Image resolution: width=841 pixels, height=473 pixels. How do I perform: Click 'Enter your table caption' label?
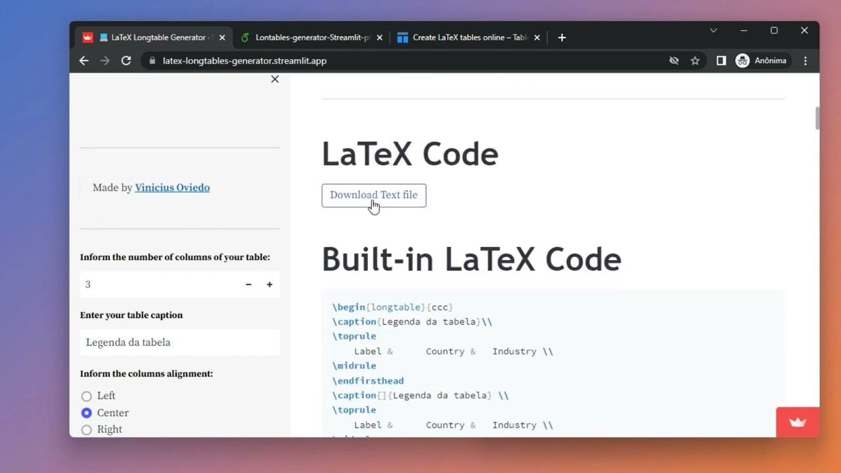point(131,315)
